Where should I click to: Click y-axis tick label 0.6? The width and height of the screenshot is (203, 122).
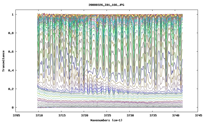(11, 52)
